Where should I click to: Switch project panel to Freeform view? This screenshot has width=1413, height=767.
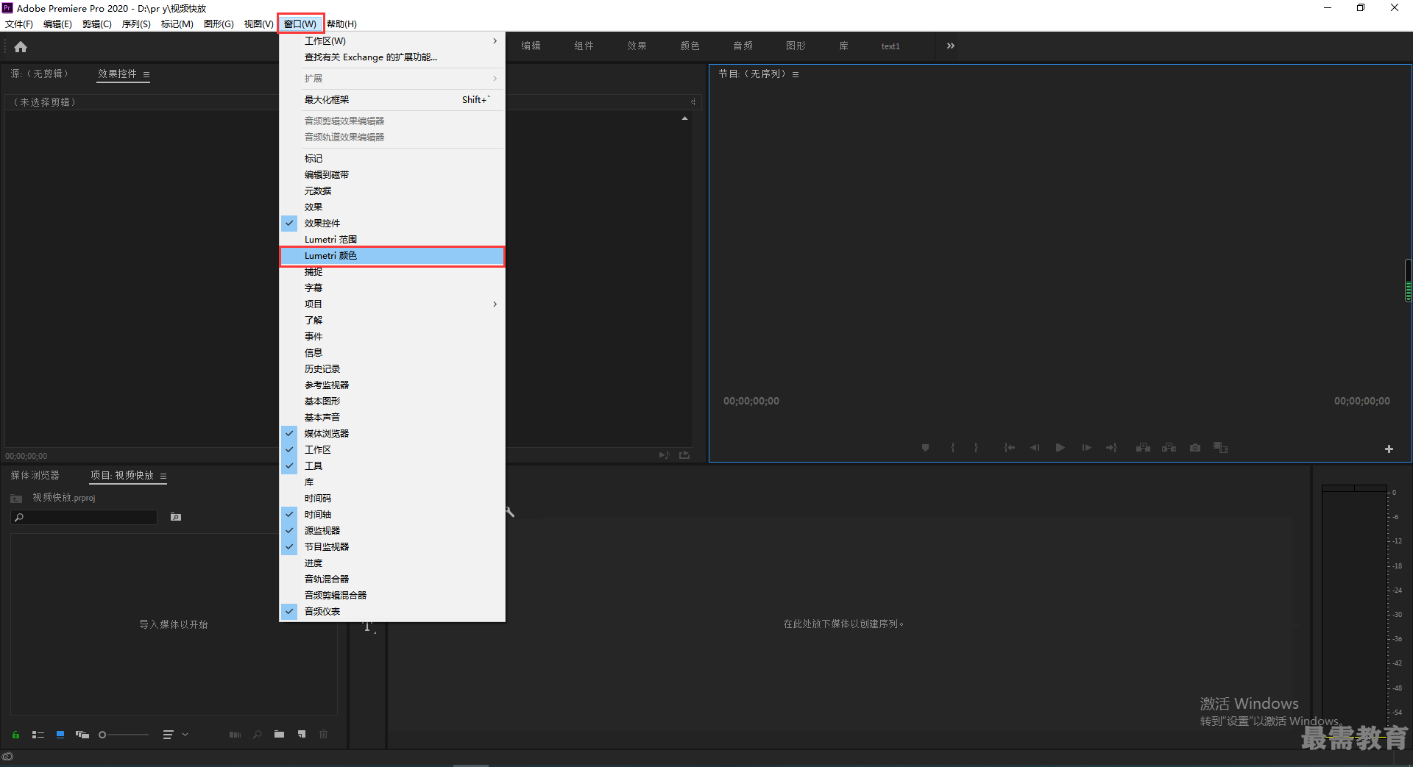(x=82, y=734)
